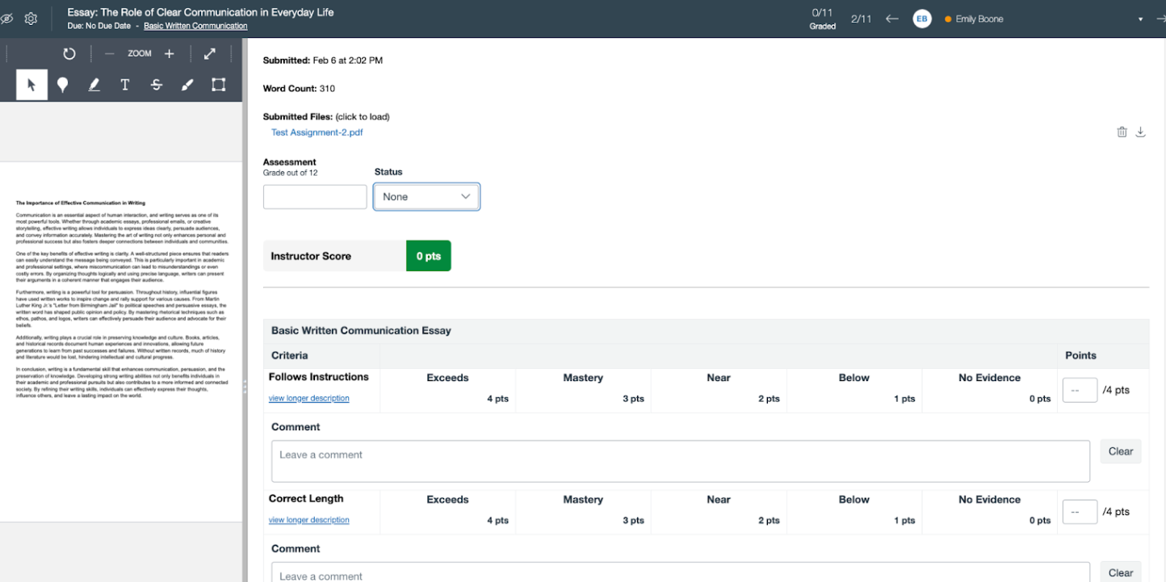Click the Assessment grade input field
1166x582 pixels.
(x=315, y=197)
